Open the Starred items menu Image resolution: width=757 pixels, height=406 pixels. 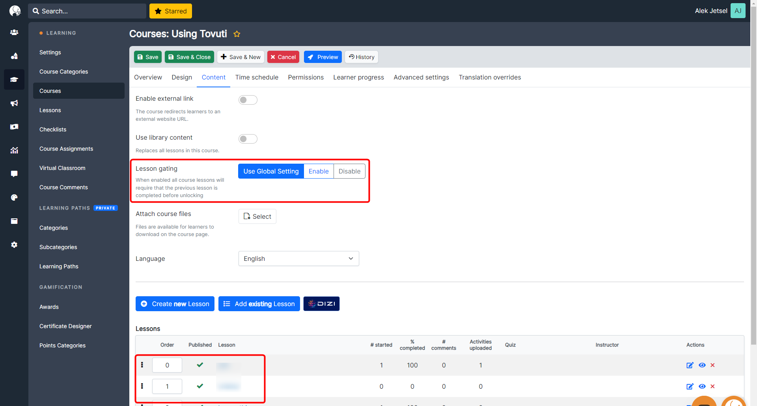pos(171,11)
